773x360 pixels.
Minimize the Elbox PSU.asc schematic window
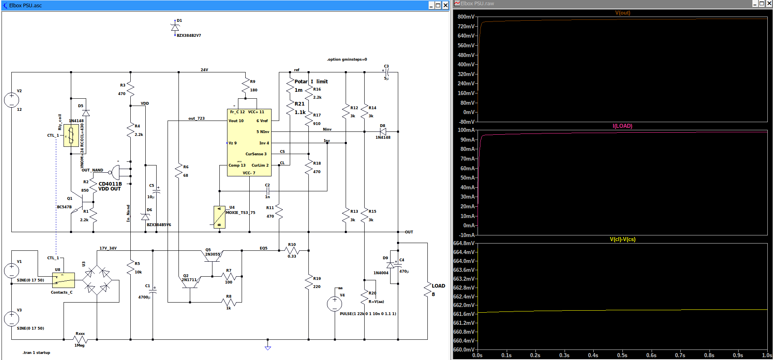(x=431, y=5)
